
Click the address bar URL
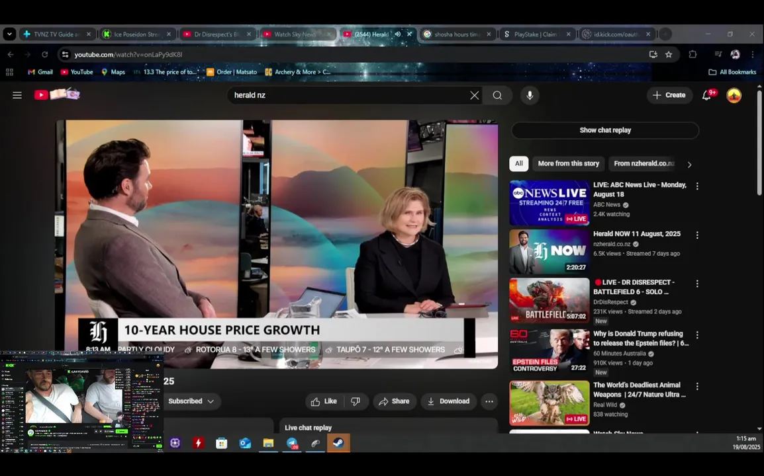pyautogui.click(x=128, y=54)
